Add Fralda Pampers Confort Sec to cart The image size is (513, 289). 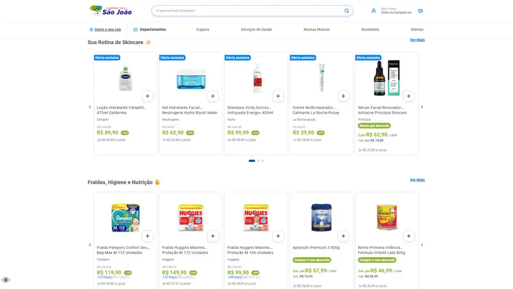(x=147, y=236)
